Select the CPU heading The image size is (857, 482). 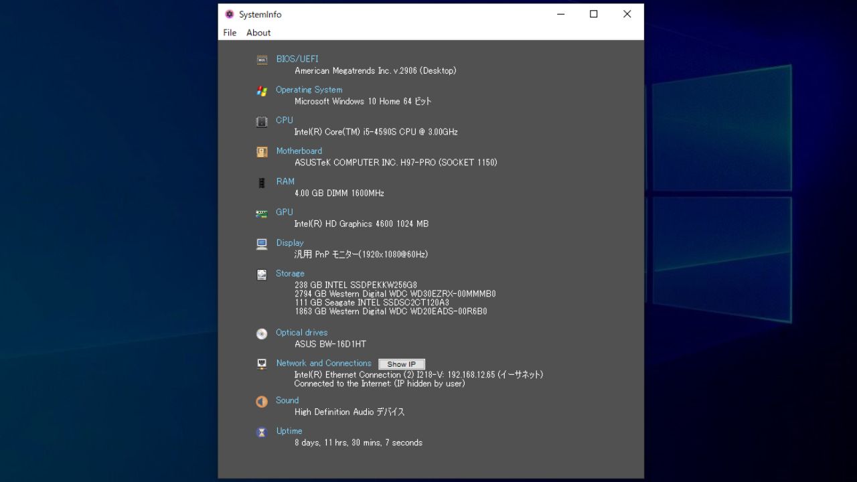coord(285,120)
